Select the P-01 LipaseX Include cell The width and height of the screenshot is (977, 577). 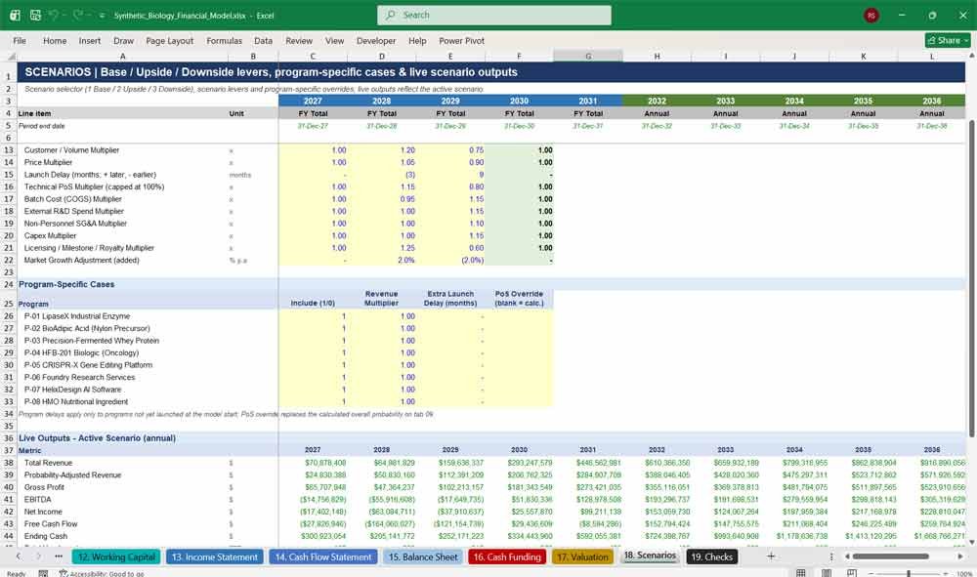click(x=313, y=316)
